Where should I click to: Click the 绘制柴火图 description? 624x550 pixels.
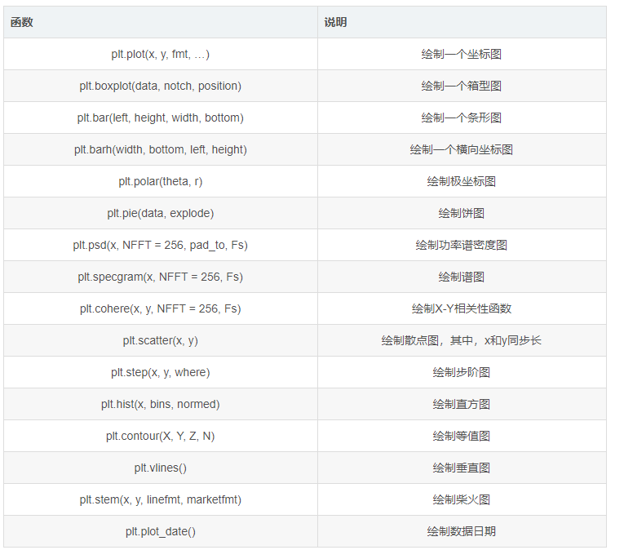pyautogui.click(x=461, y=500)
